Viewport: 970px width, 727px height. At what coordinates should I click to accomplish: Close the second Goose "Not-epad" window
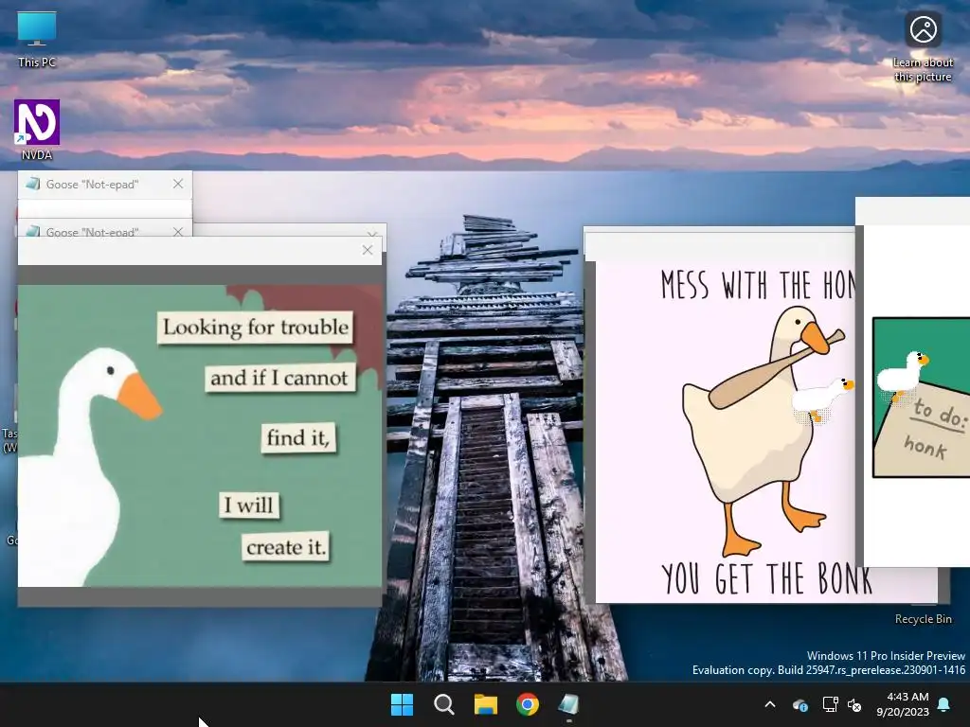(x=178, y=232)
